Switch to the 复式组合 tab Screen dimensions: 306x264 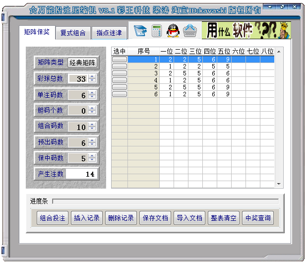point(73,33)
